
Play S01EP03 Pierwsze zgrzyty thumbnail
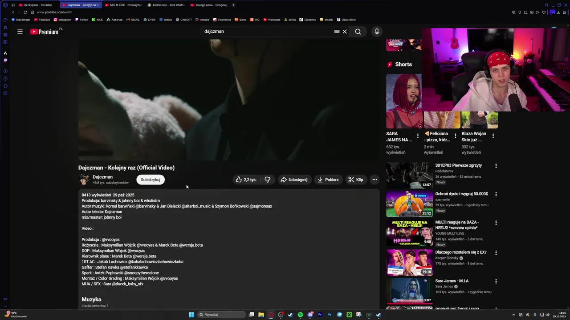[x=409, y=176]
